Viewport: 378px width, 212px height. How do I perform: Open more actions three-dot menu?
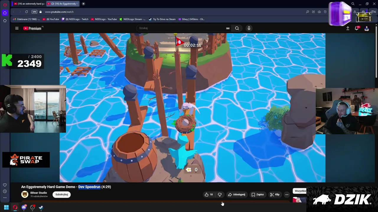point(287,194)
